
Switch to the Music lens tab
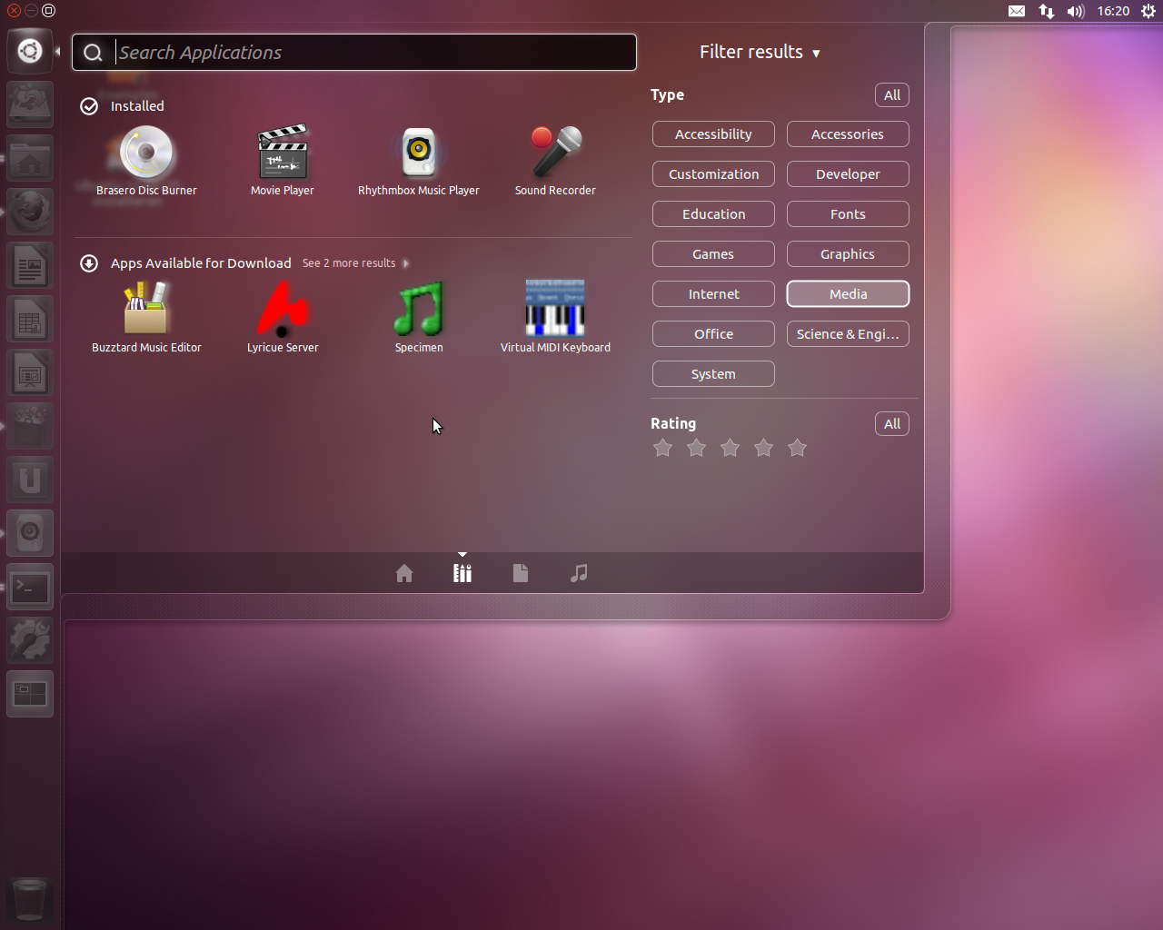click(579, 573)
